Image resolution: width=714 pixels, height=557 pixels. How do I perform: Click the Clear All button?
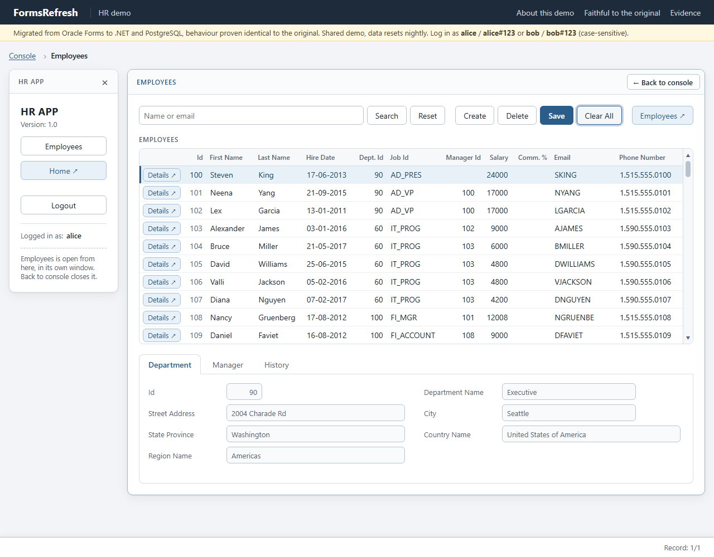(x=599, y=116)
